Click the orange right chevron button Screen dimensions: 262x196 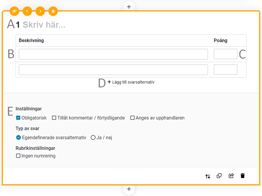(x=40, y=11)
